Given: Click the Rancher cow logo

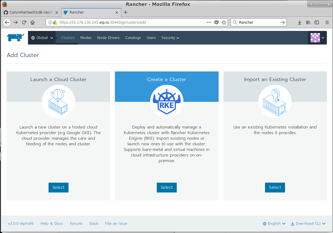Looking at the screenshot, I should pos(16,38).
